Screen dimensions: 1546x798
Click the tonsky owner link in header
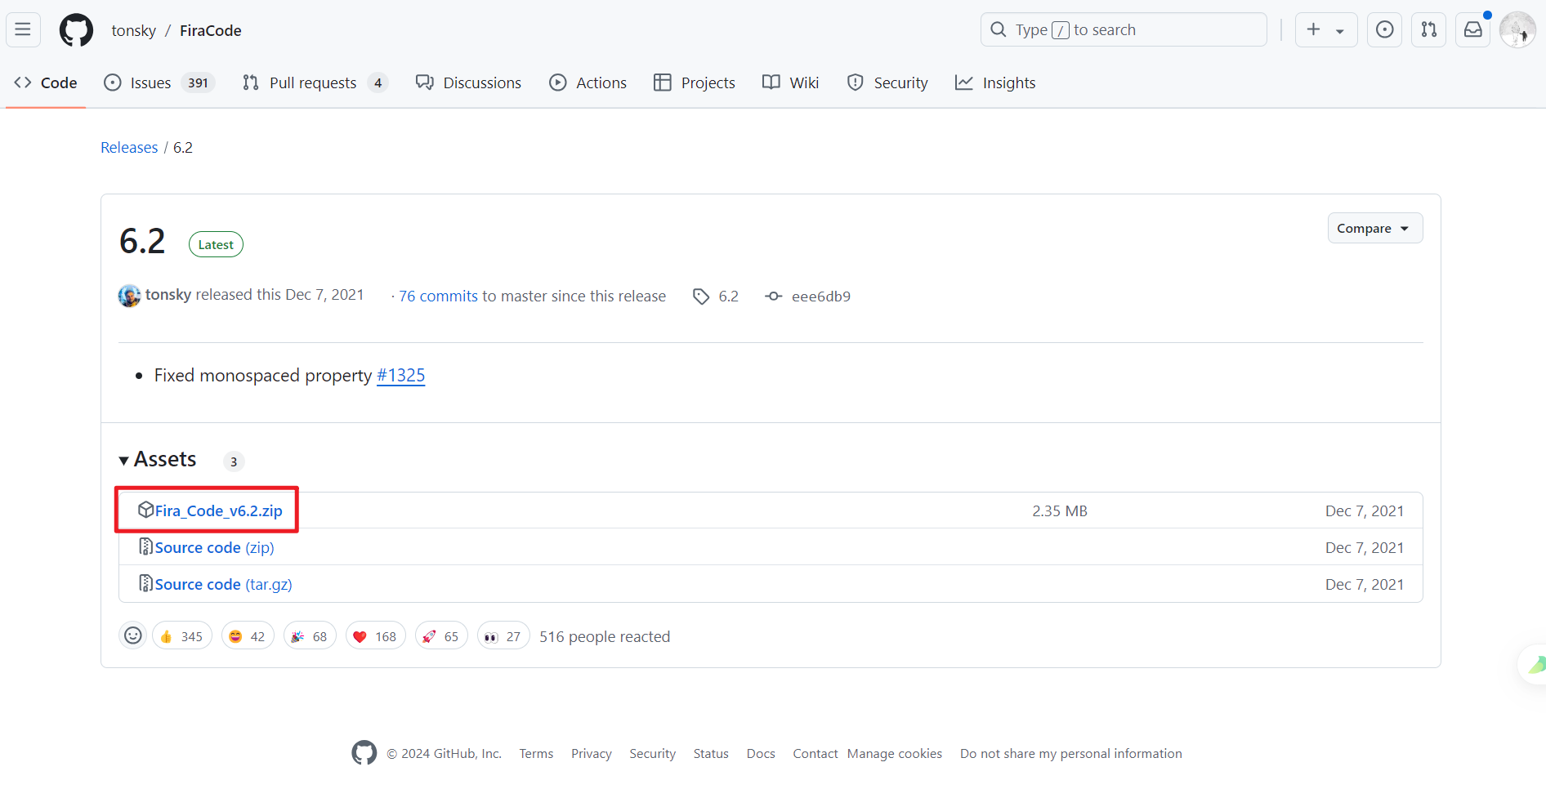click(134, 30)
